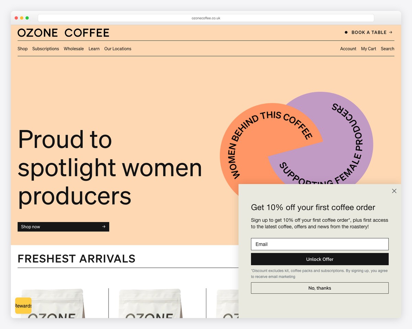
Task: Click the arrow inside Shop now button
Action: [103, 227]
